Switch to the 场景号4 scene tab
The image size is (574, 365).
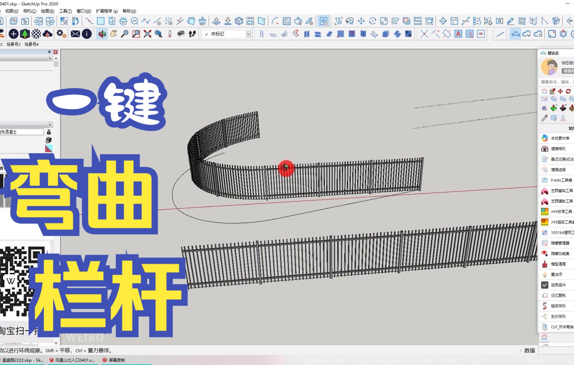[x=31, y=44]
